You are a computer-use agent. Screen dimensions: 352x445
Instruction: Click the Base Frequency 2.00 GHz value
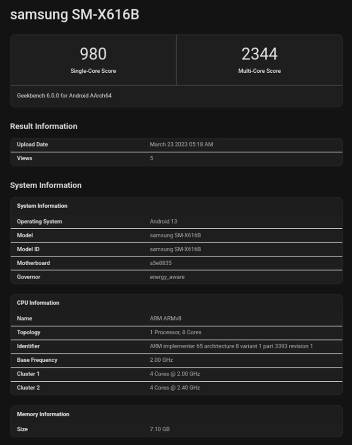coord(161,360)
